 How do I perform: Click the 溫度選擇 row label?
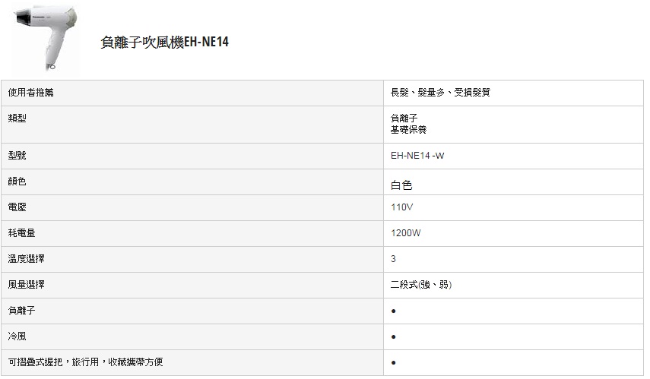pos(26,258)
